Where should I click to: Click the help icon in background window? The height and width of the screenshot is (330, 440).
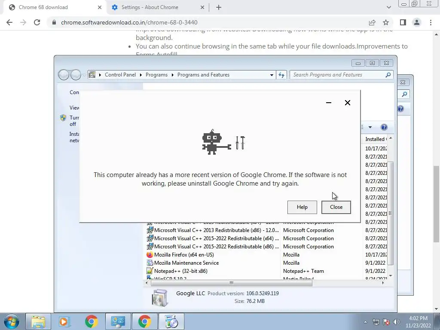coord(400,109)
